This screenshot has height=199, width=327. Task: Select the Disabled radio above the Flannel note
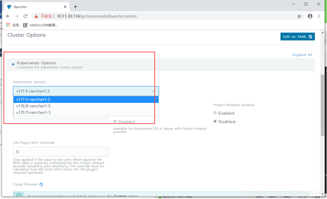[115, 121]
